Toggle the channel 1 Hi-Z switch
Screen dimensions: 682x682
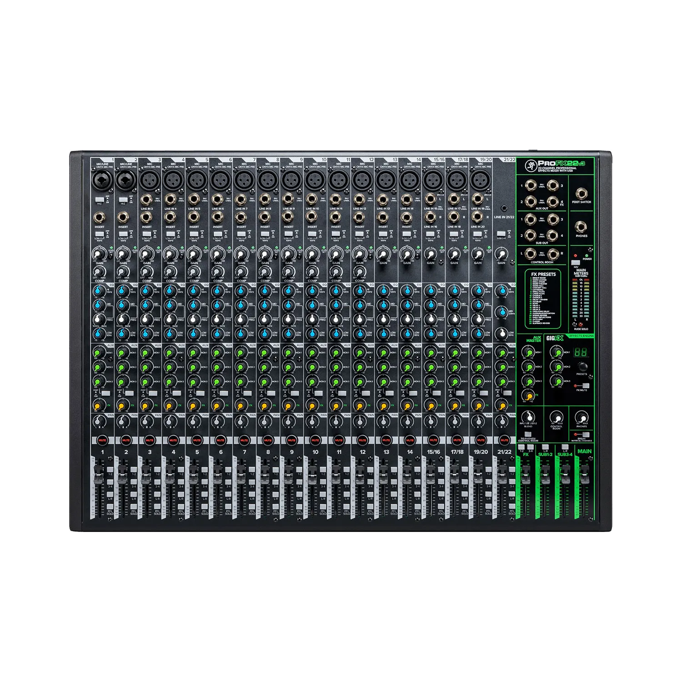point(99,199)
